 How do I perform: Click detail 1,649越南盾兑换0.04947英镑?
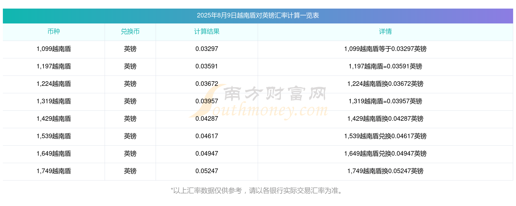coord(385,154)
